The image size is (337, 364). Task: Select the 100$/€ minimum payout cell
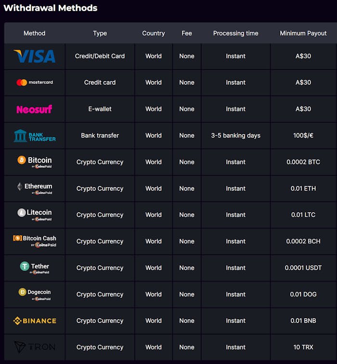tap(303, 135)
